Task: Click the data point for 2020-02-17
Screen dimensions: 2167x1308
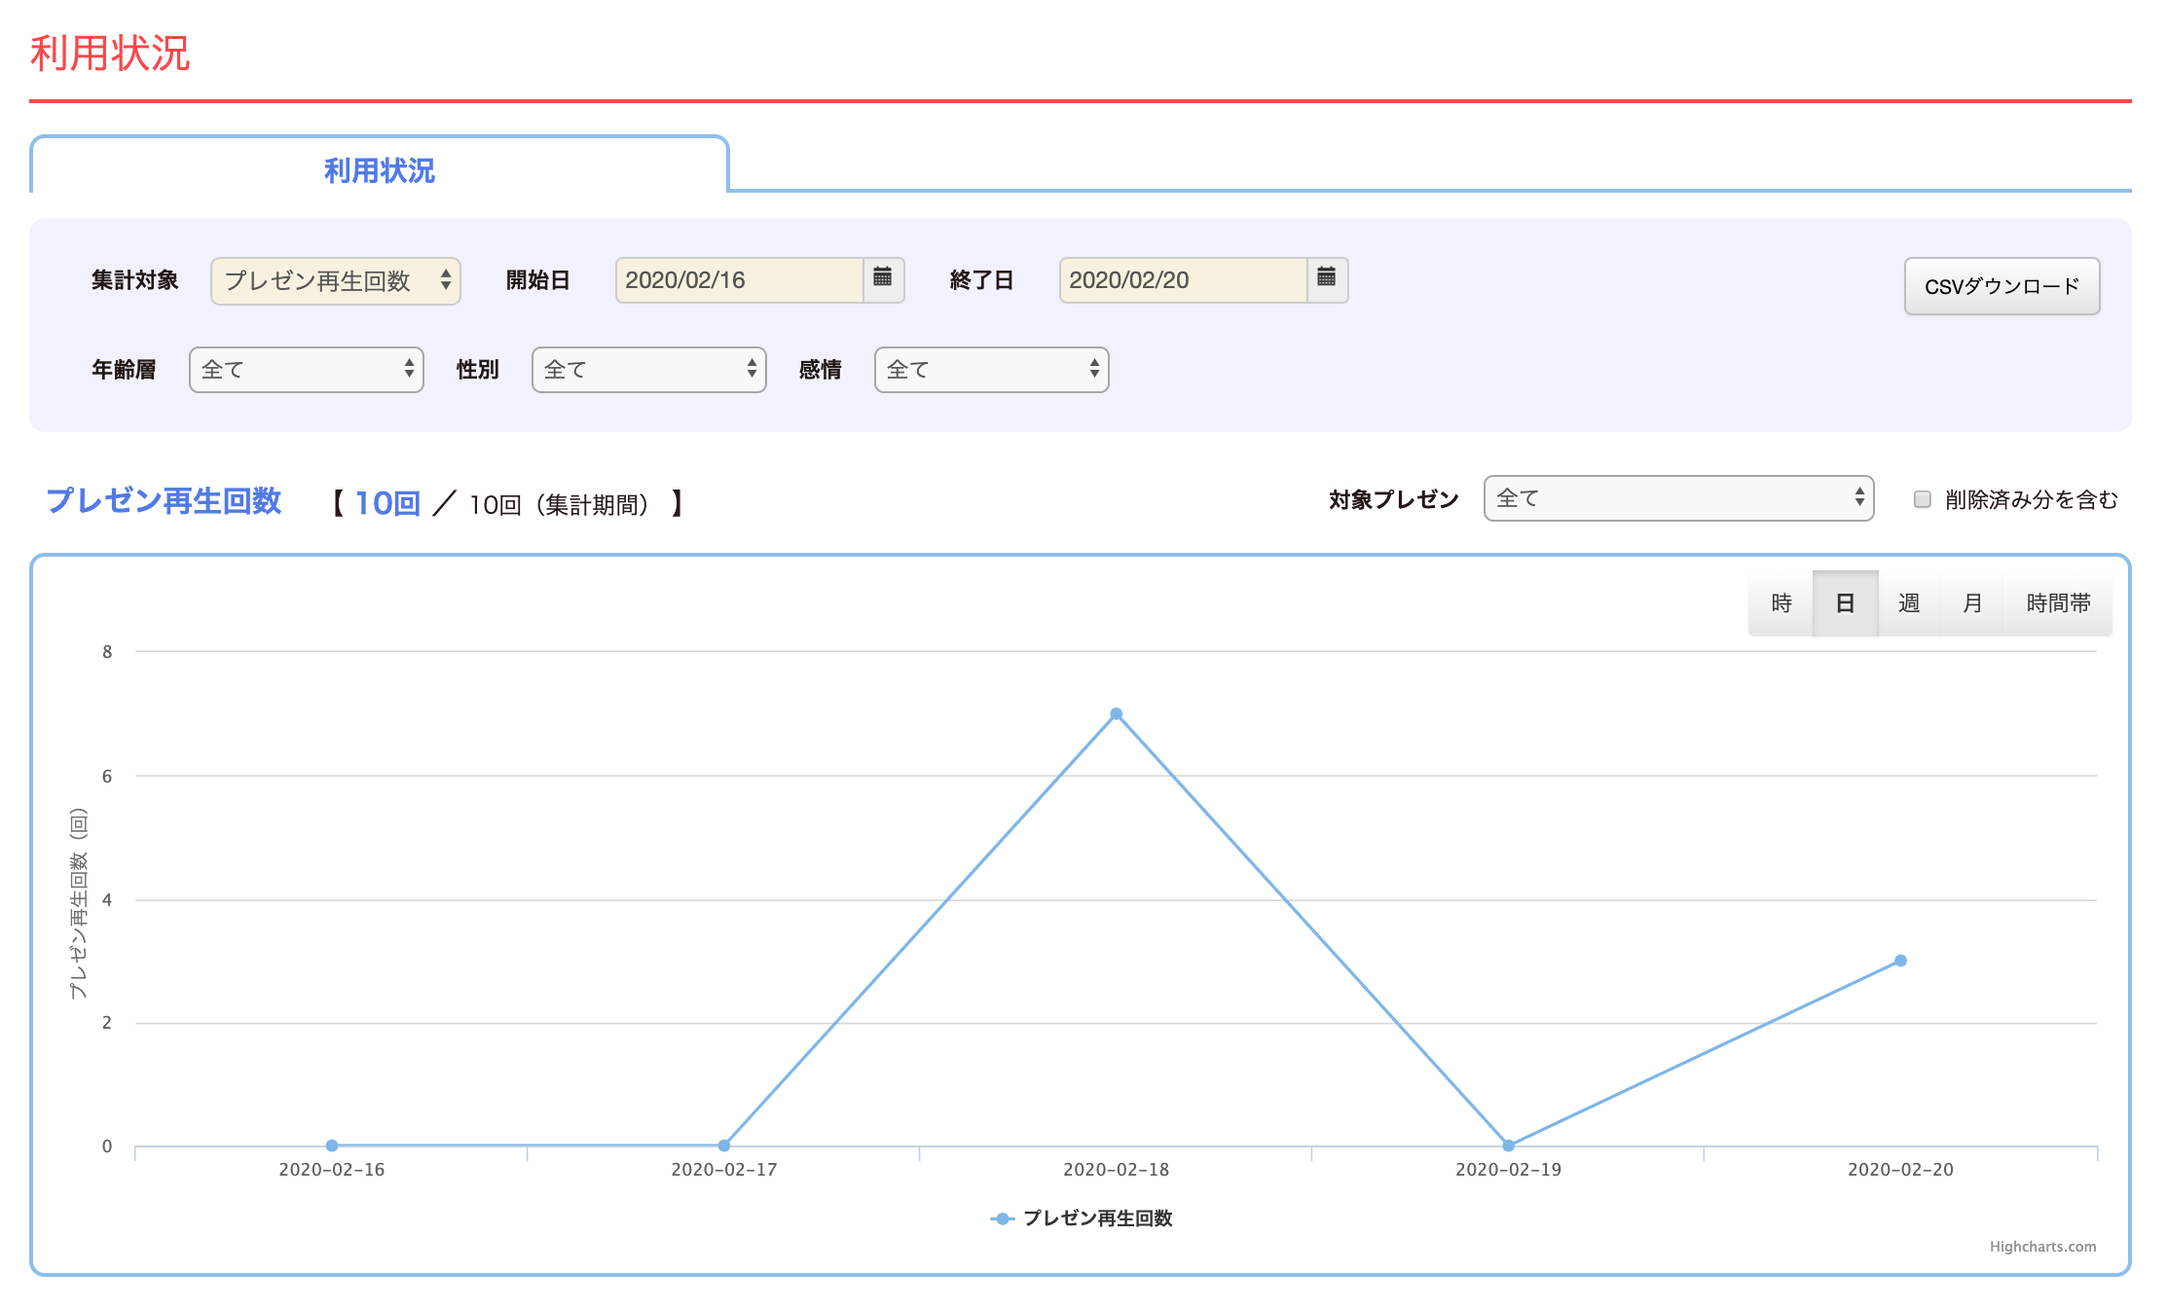Action: [724, 1145]
